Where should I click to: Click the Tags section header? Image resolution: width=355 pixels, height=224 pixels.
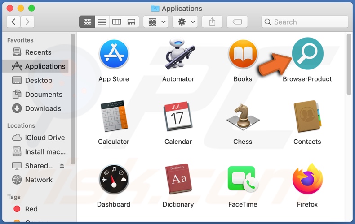pyautogui.click(x=14, y=197)
